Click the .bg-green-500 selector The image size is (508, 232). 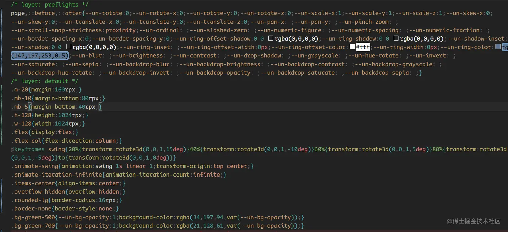point(33,217)
